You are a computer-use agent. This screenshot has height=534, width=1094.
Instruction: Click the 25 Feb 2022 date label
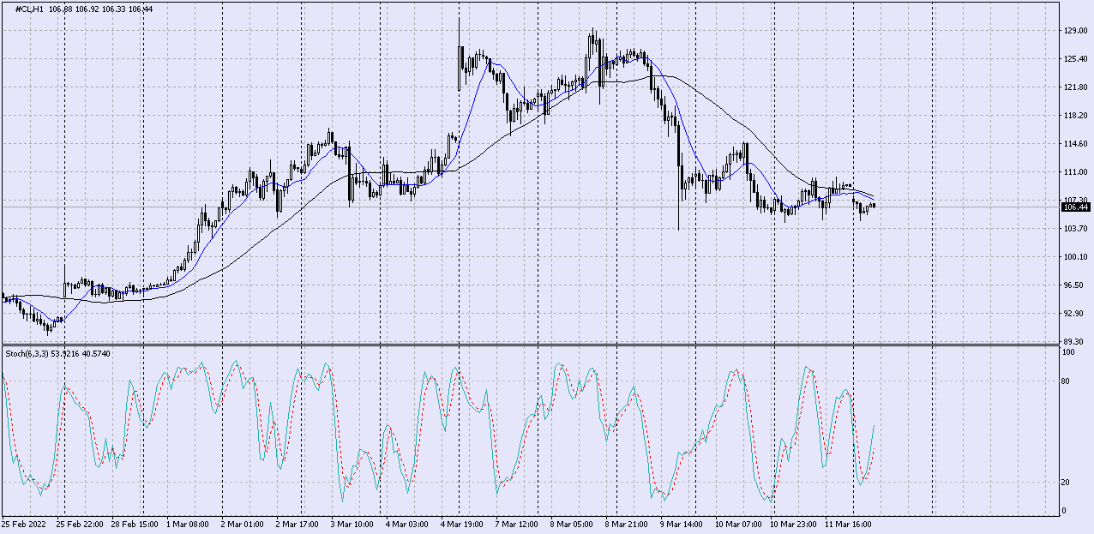[x=25, y=522]
